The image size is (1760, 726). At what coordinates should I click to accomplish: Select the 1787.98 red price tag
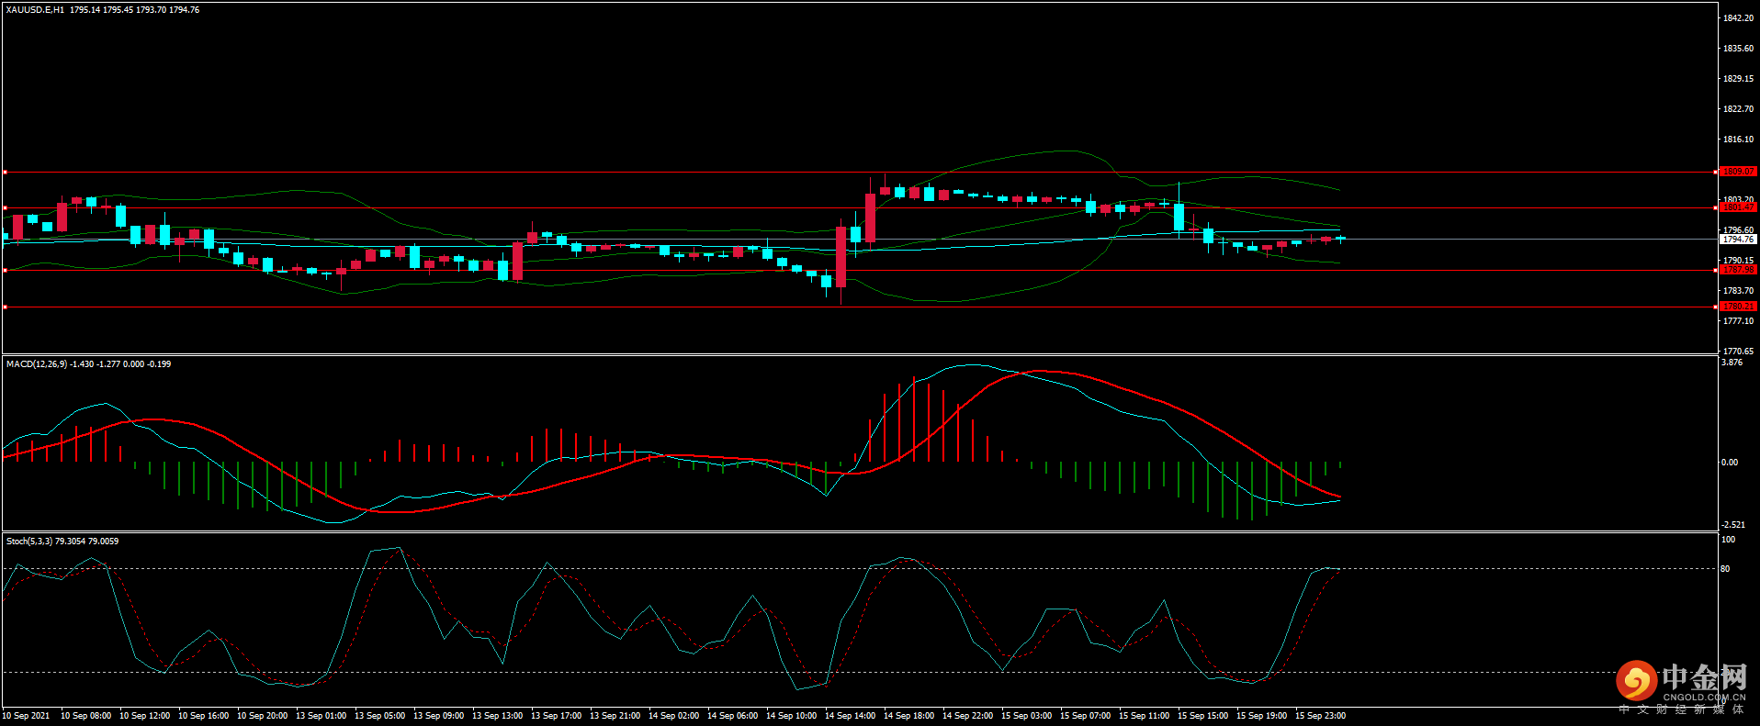pos(1738,270)
